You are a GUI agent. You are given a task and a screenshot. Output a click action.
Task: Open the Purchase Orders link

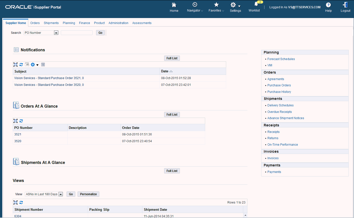279,85
